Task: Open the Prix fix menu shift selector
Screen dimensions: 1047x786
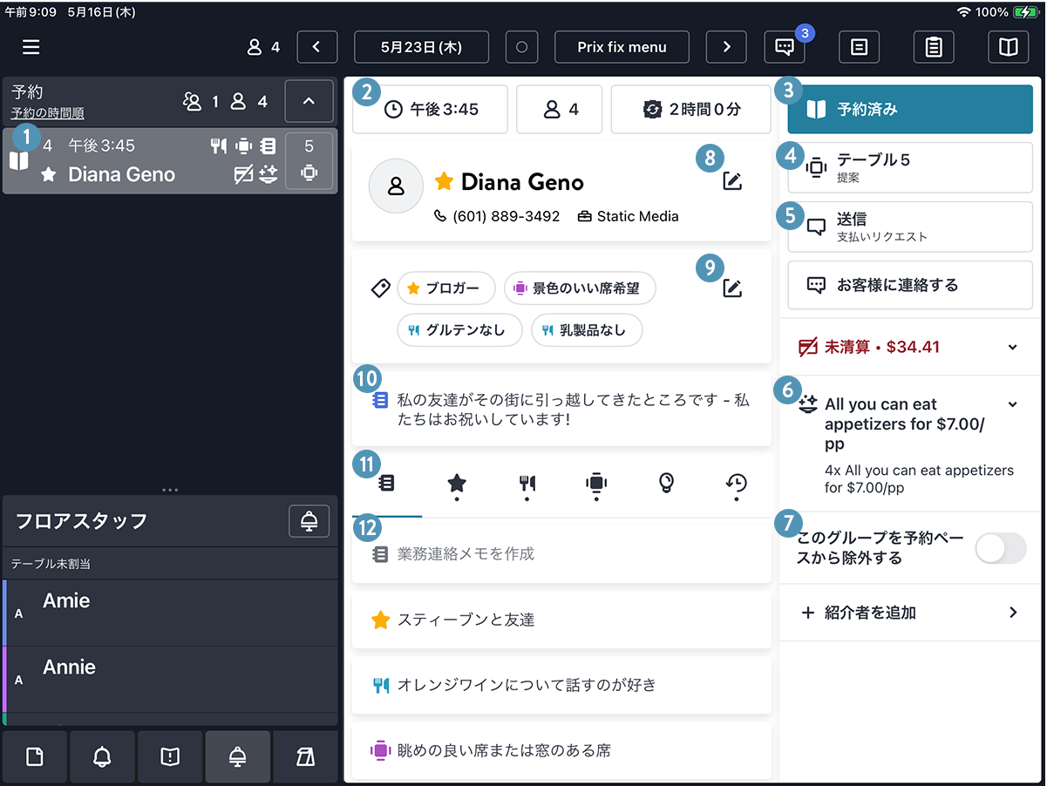Action: point(622,47)
